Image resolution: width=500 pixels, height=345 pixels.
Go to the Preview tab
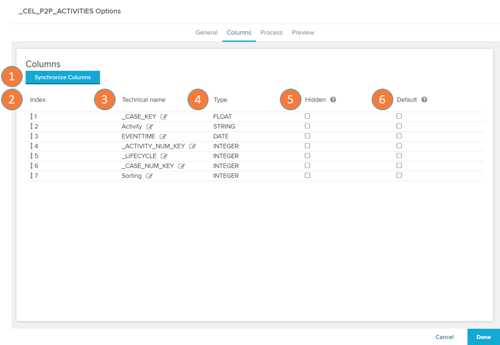303,33
